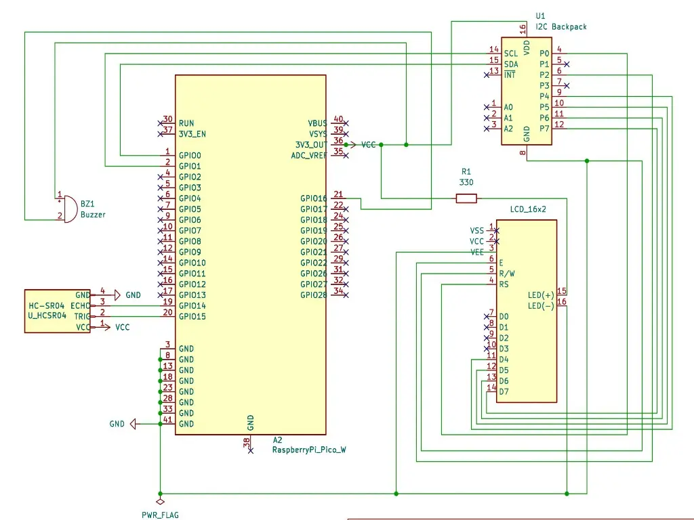
Task: Click the LCD_16x2 symbol body
Action: (x=527, y=311)
